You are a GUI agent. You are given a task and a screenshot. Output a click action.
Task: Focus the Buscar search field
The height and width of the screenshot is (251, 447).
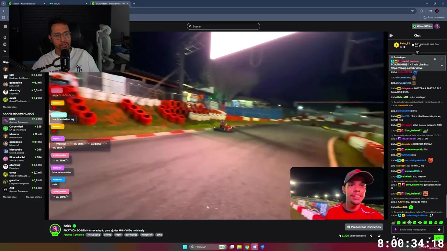point(223,26)
